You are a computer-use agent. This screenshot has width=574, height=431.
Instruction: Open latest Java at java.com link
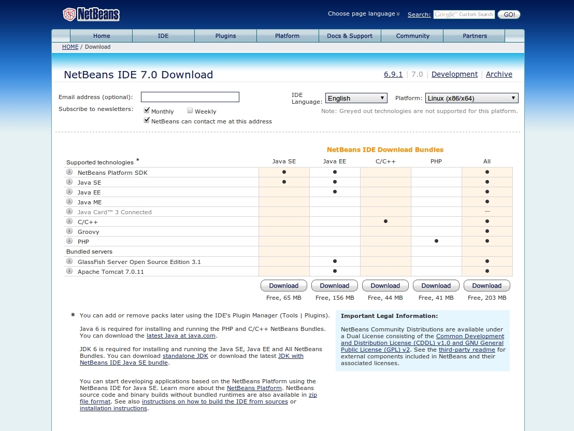coord(181,336)
